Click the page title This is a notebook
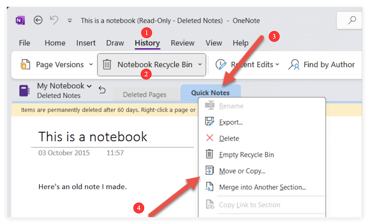Screen dimensions: 369x224 93,136
